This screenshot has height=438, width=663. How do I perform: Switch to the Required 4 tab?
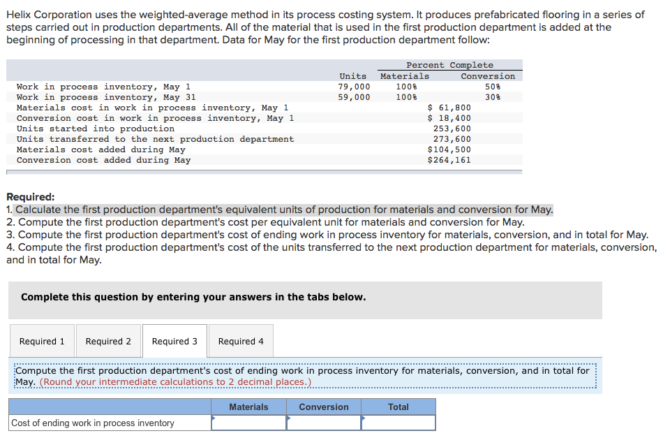(241, 341)
